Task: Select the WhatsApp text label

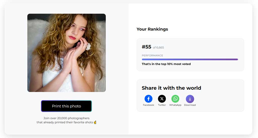Action: [175, 105]
